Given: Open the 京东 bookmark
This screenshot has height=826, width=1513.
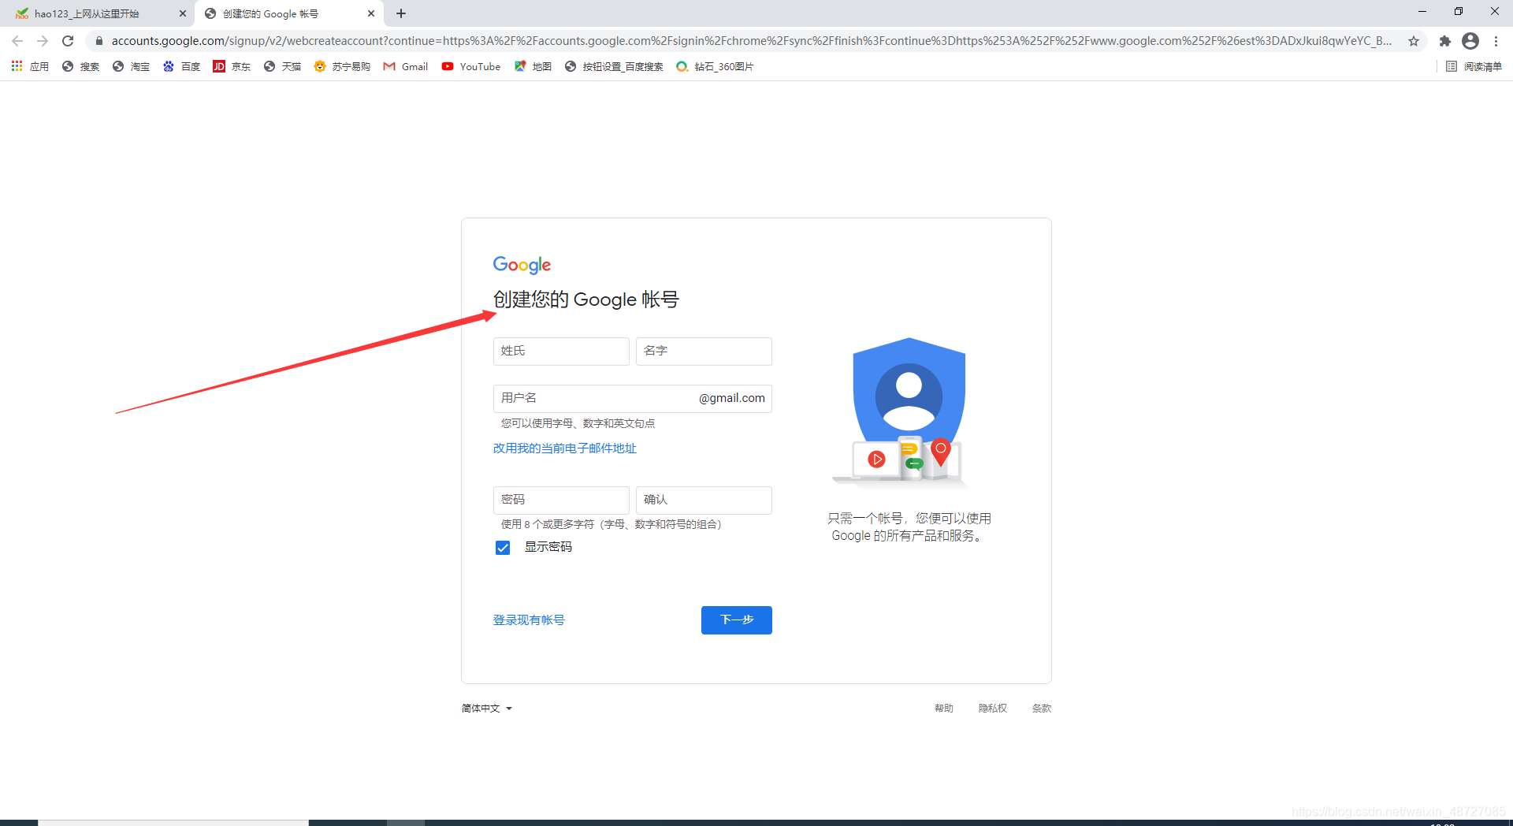Looking at the screenshot, I should pyautogui.click(x=232, y=67).
